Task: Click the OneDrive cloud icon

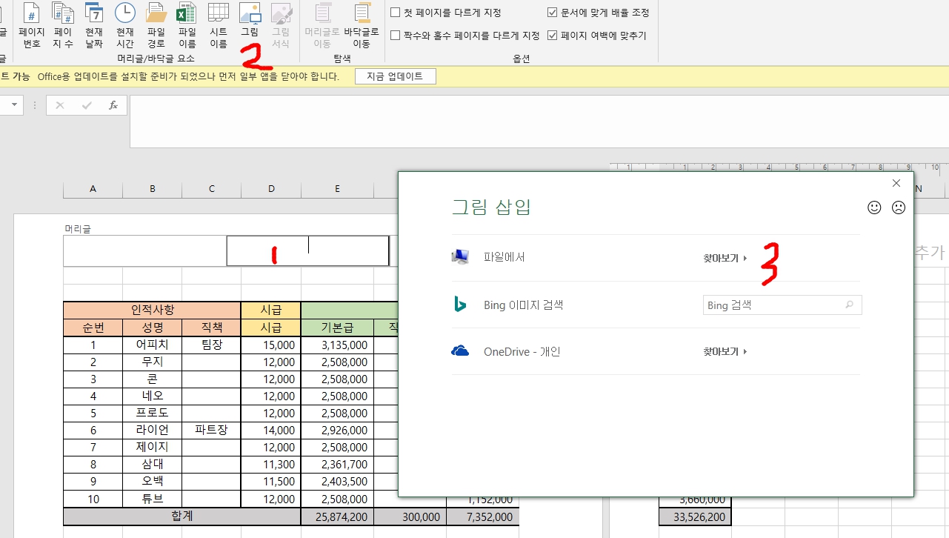Action: tap(461, 351)
